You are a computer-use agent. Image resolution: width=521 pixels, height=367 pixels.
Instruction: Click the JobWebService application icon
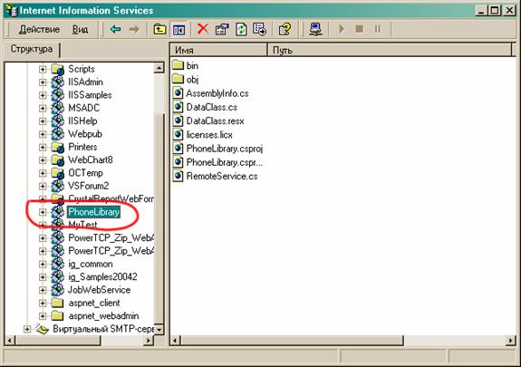click(x=57, y=290)
